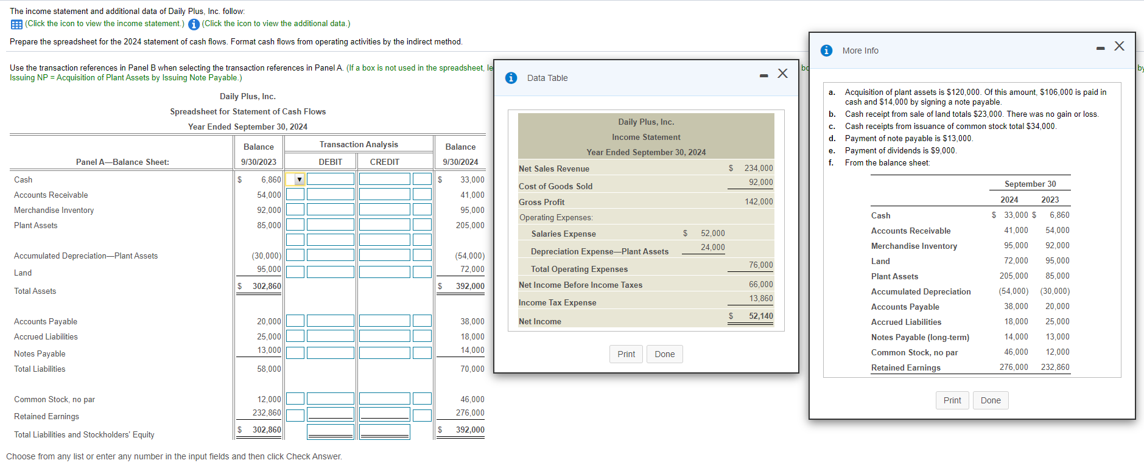1144x463 pixels.
Task: Focus Accounts Payable credit amount field
Action: pyautogui.click(x=384, y=321)
